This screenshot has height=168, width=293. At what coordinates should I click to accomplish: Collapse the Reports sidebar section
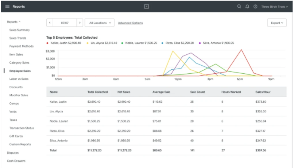[x=14, y=22]
